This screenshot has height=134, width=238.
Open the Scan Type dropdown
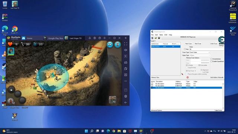200,52
